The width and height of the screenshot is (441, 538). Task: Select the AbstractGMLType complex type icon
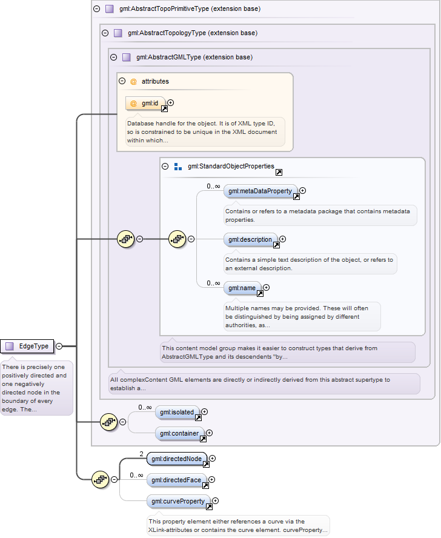click(x=126, y=58)
